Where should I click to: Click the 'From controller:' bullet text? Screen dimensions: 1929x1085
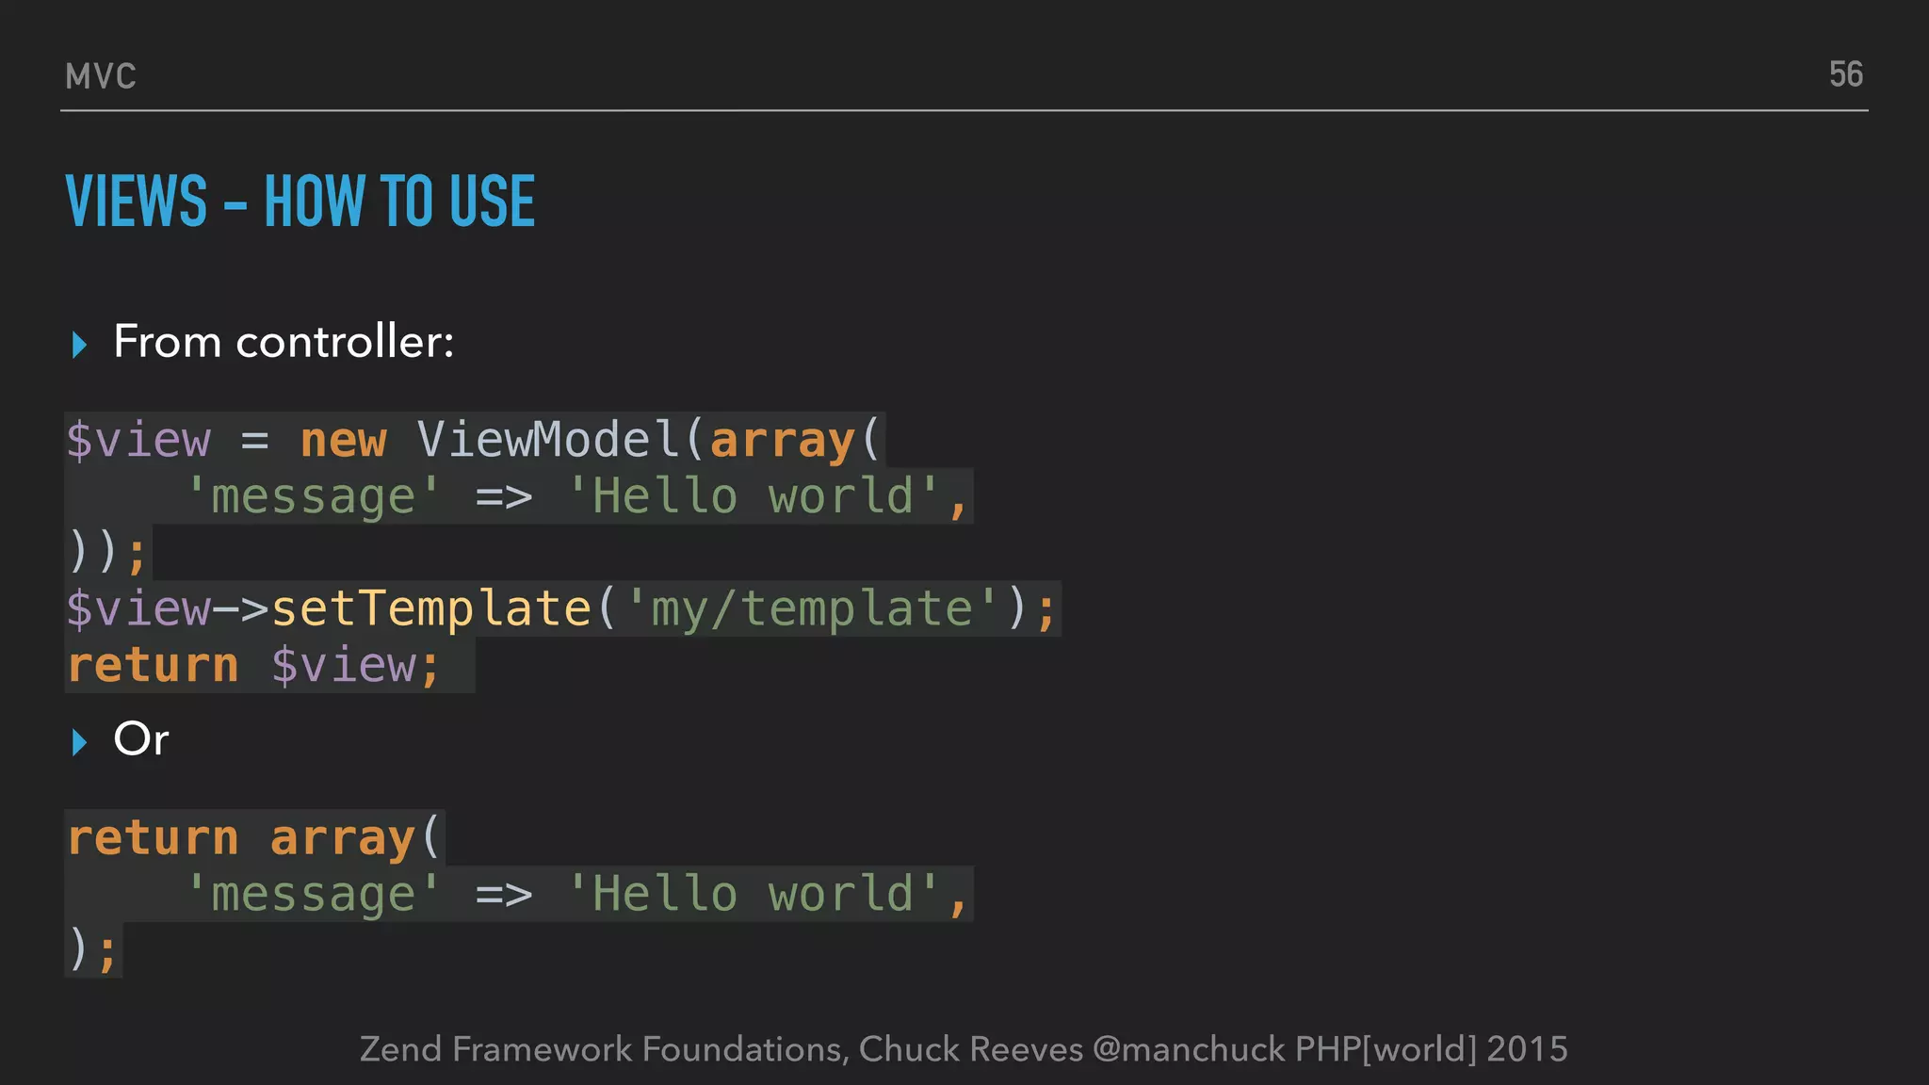[x=284, y=341]
